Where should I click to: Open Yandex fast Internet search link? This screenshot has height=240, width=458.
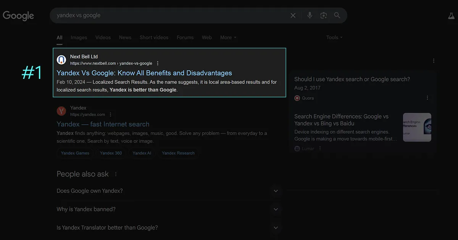(x=103, y=124)
